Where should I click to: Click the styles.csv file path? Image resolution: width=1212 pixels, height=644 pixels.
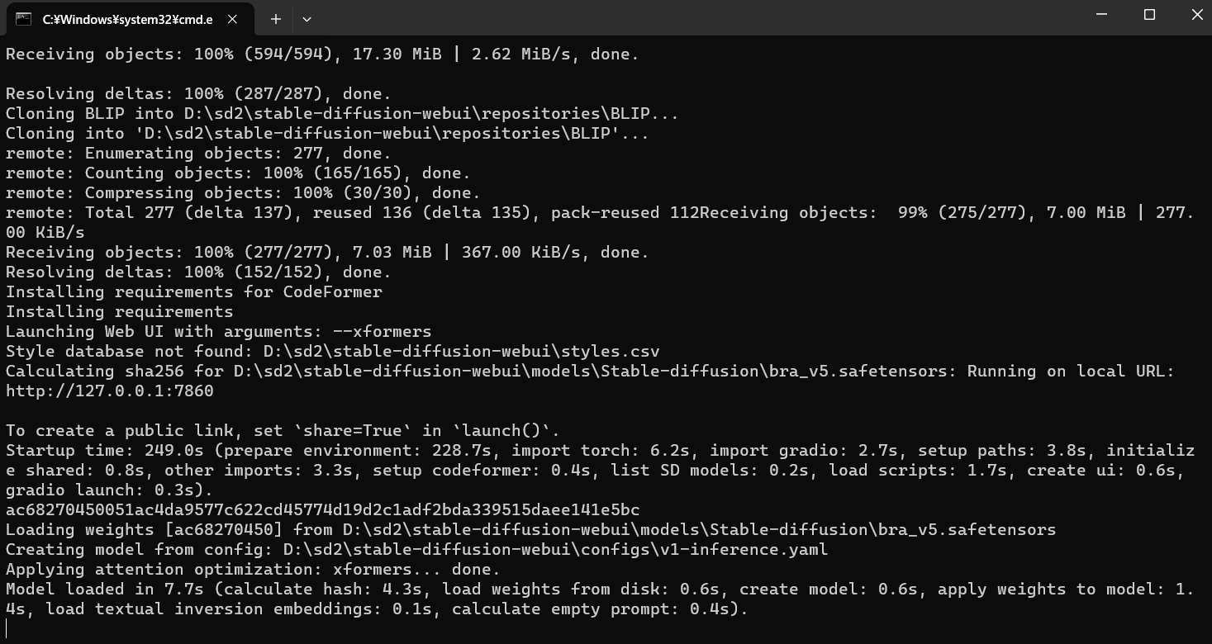[461, 352]
